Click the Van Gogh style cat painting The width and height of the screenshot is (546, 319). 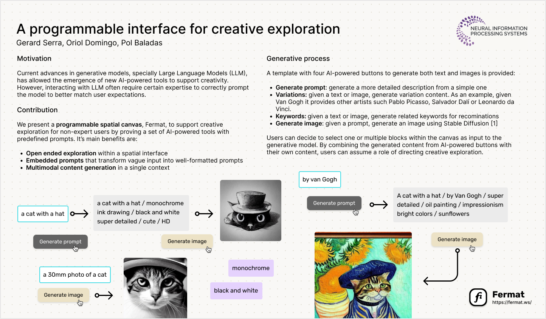point(363,275)
